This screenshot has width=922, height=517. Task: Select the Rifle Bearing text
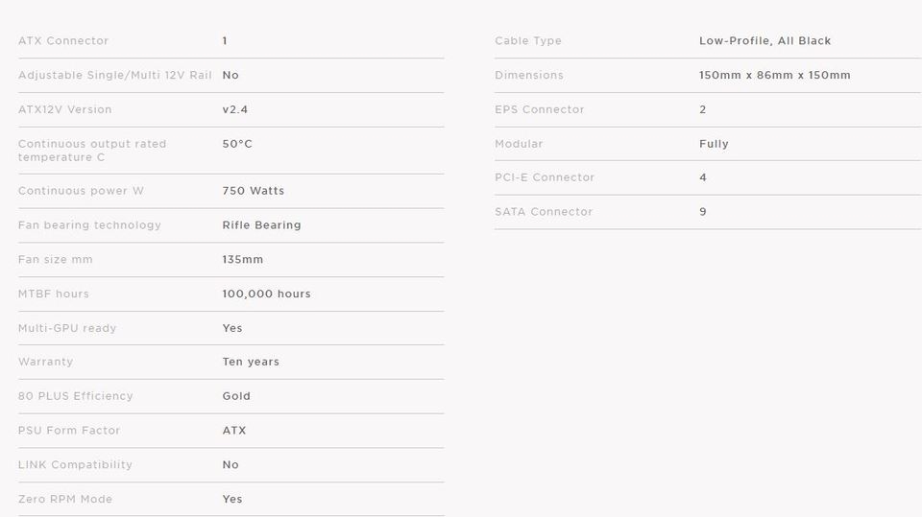261,225
